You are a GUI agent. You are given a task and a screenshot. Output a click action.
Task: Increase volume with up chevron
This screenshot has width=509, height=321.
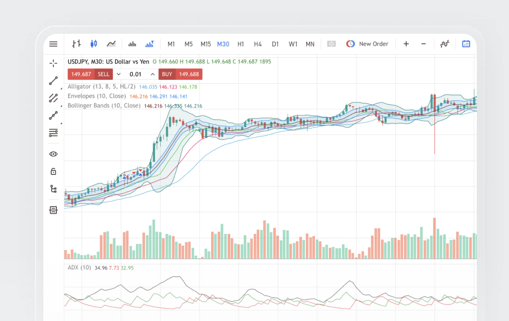153,74
